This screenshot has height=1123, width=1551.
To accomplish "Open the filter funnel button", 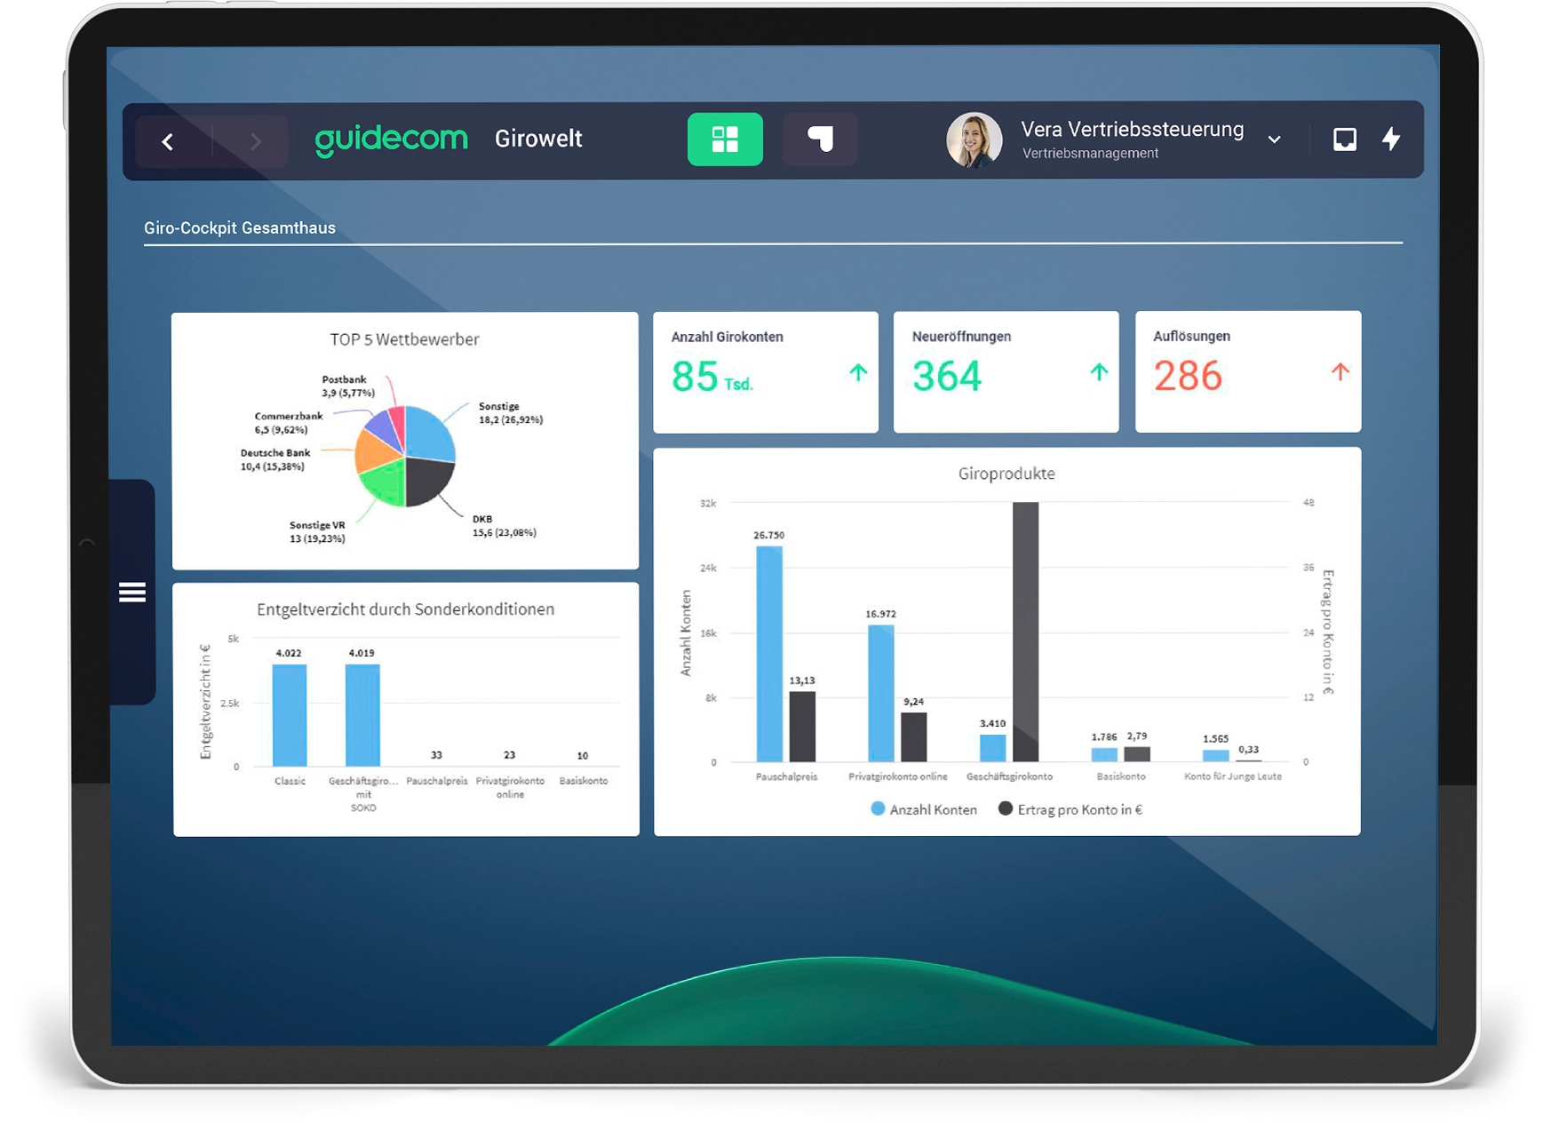I will [x=820, y=139].
